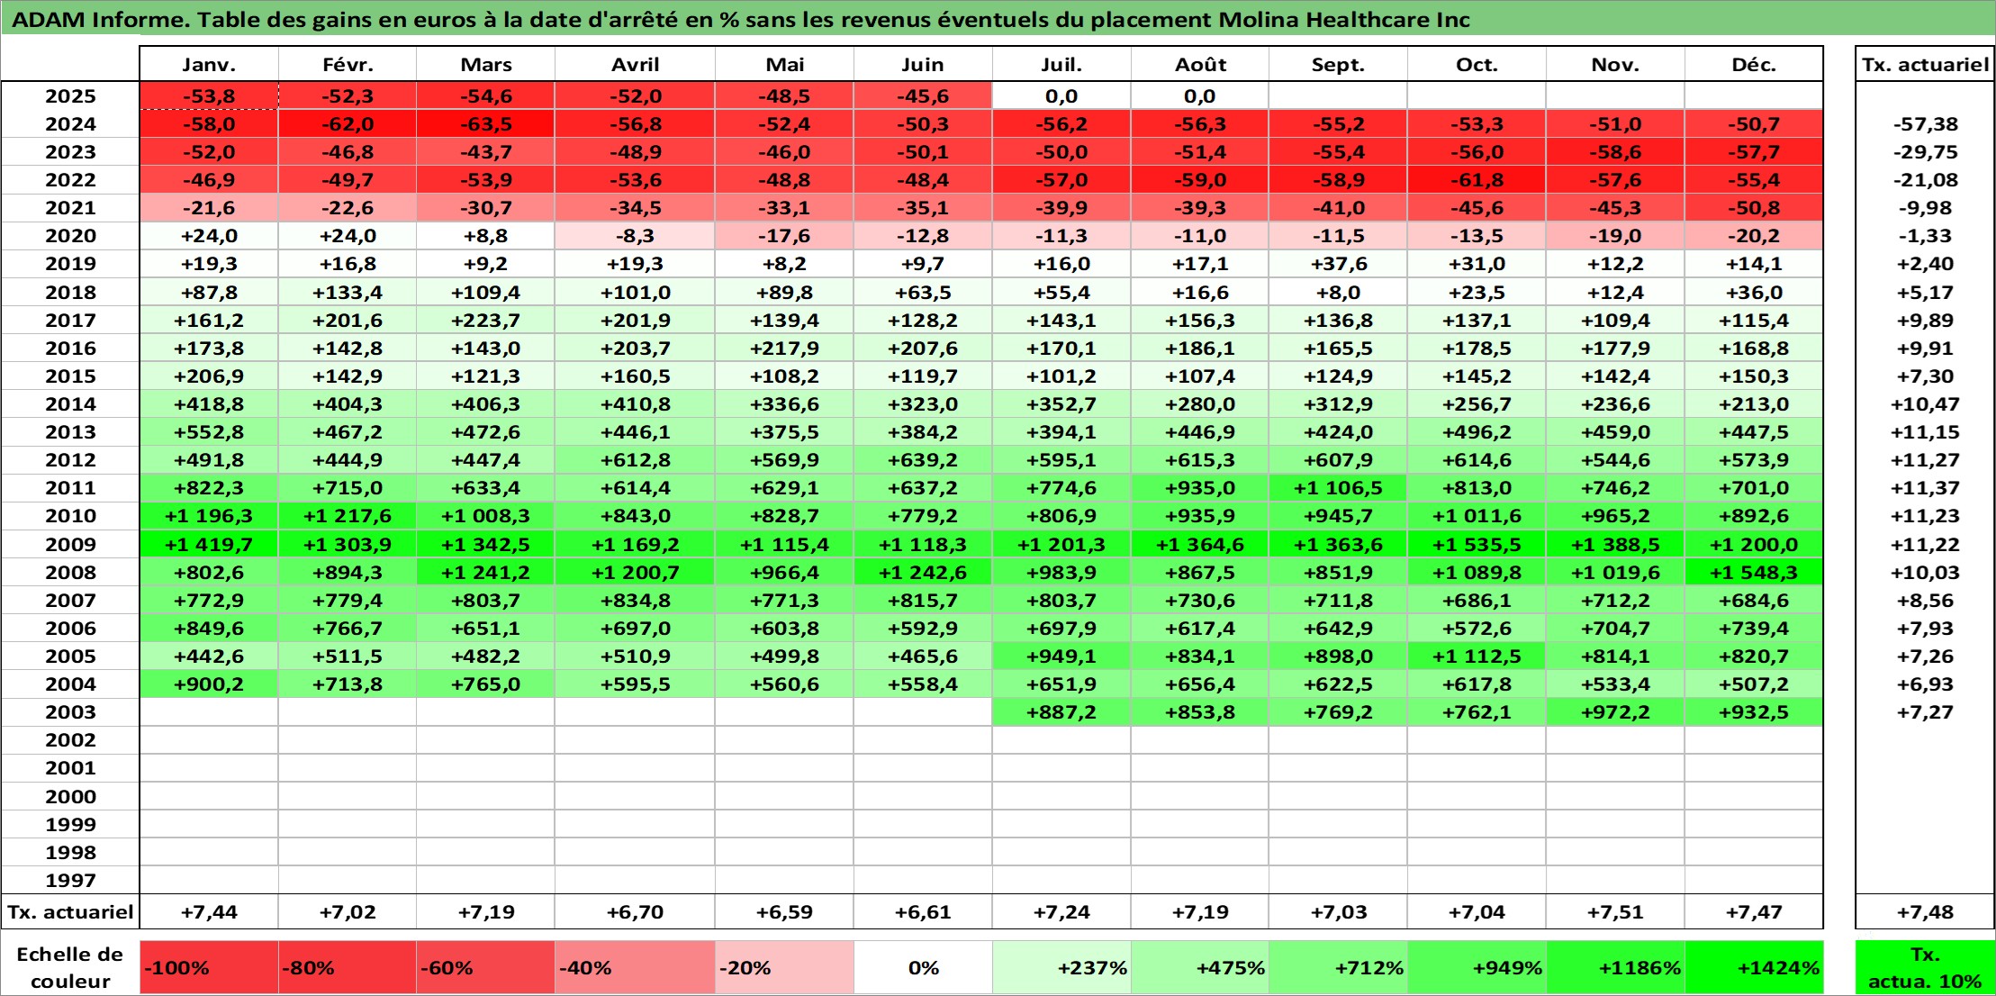Click the 2009 year row label
1996x996 pixels.
pyautogui.click(x=70, y=544)
